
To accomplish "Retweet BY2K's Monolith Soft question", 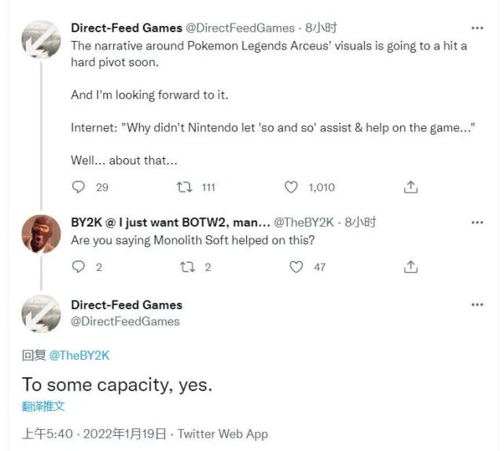I will pos(187,267).
